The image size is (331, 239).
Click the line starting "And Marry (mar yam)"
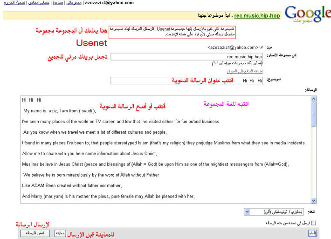tap(108, 196)
